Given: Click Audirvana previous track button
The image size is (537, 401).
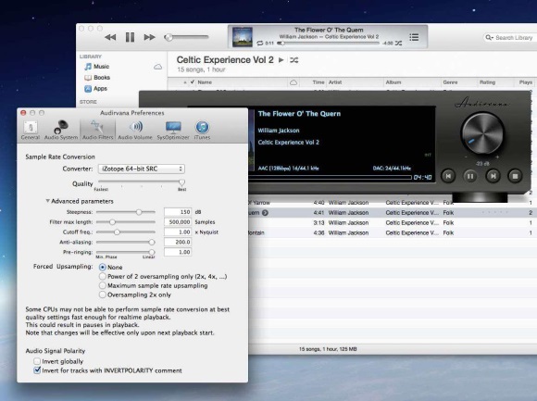Looking at the screenshot, I should pos(448,176).
